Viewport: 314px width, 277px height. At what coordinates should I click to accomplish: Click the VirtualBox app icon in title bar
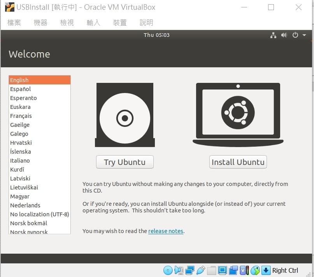tap(10, 7)
